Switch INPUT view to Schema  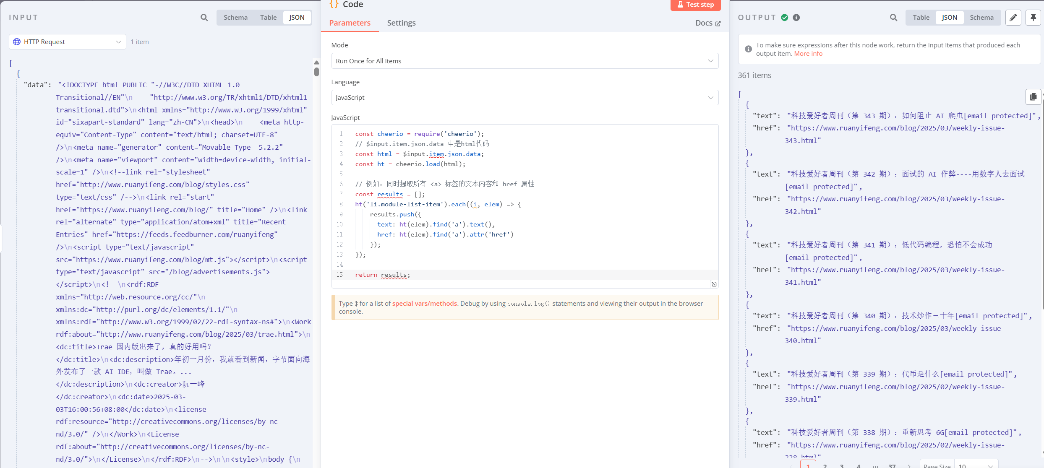pyautogui.click(x=235, y=18)
